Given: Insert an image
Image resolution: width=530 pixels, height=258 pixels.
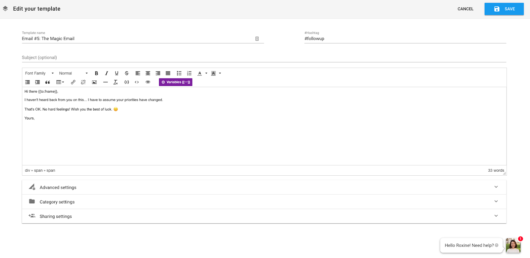Looking at the screenshot, I should coord(94,82).
